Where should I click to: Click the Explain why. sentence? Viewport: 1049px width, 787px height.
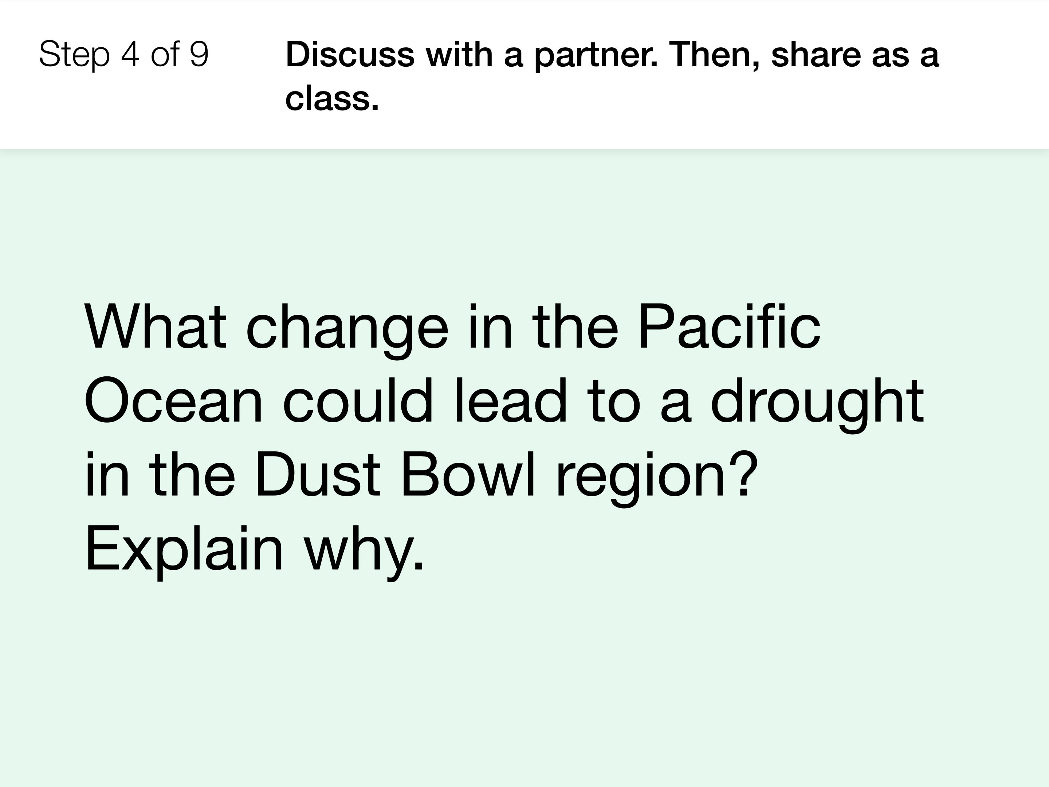(x=254, y=552)
